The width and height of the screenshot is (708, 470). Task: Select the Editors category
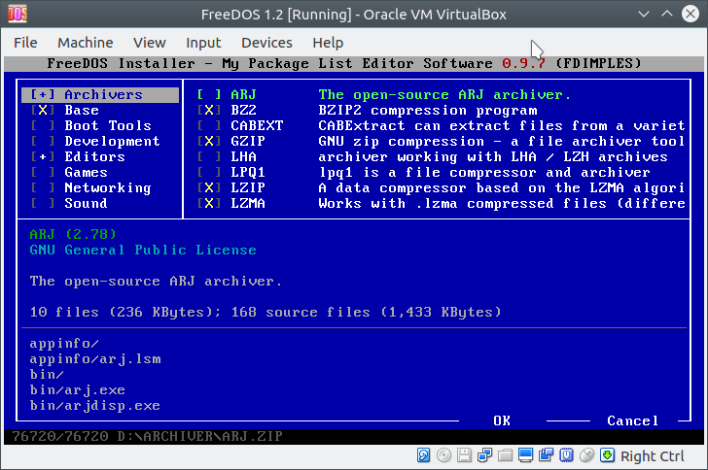pyautogui.click(x=95, y=156)
